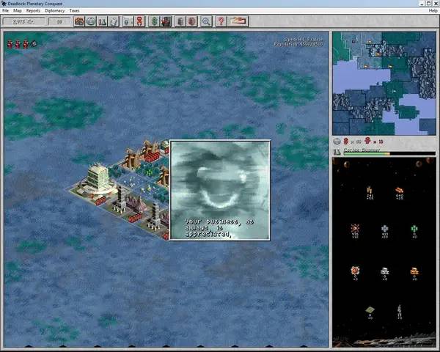
Task: Click the green flat tile resource icon
Action: pyautogui.click(x=370, y=310)
